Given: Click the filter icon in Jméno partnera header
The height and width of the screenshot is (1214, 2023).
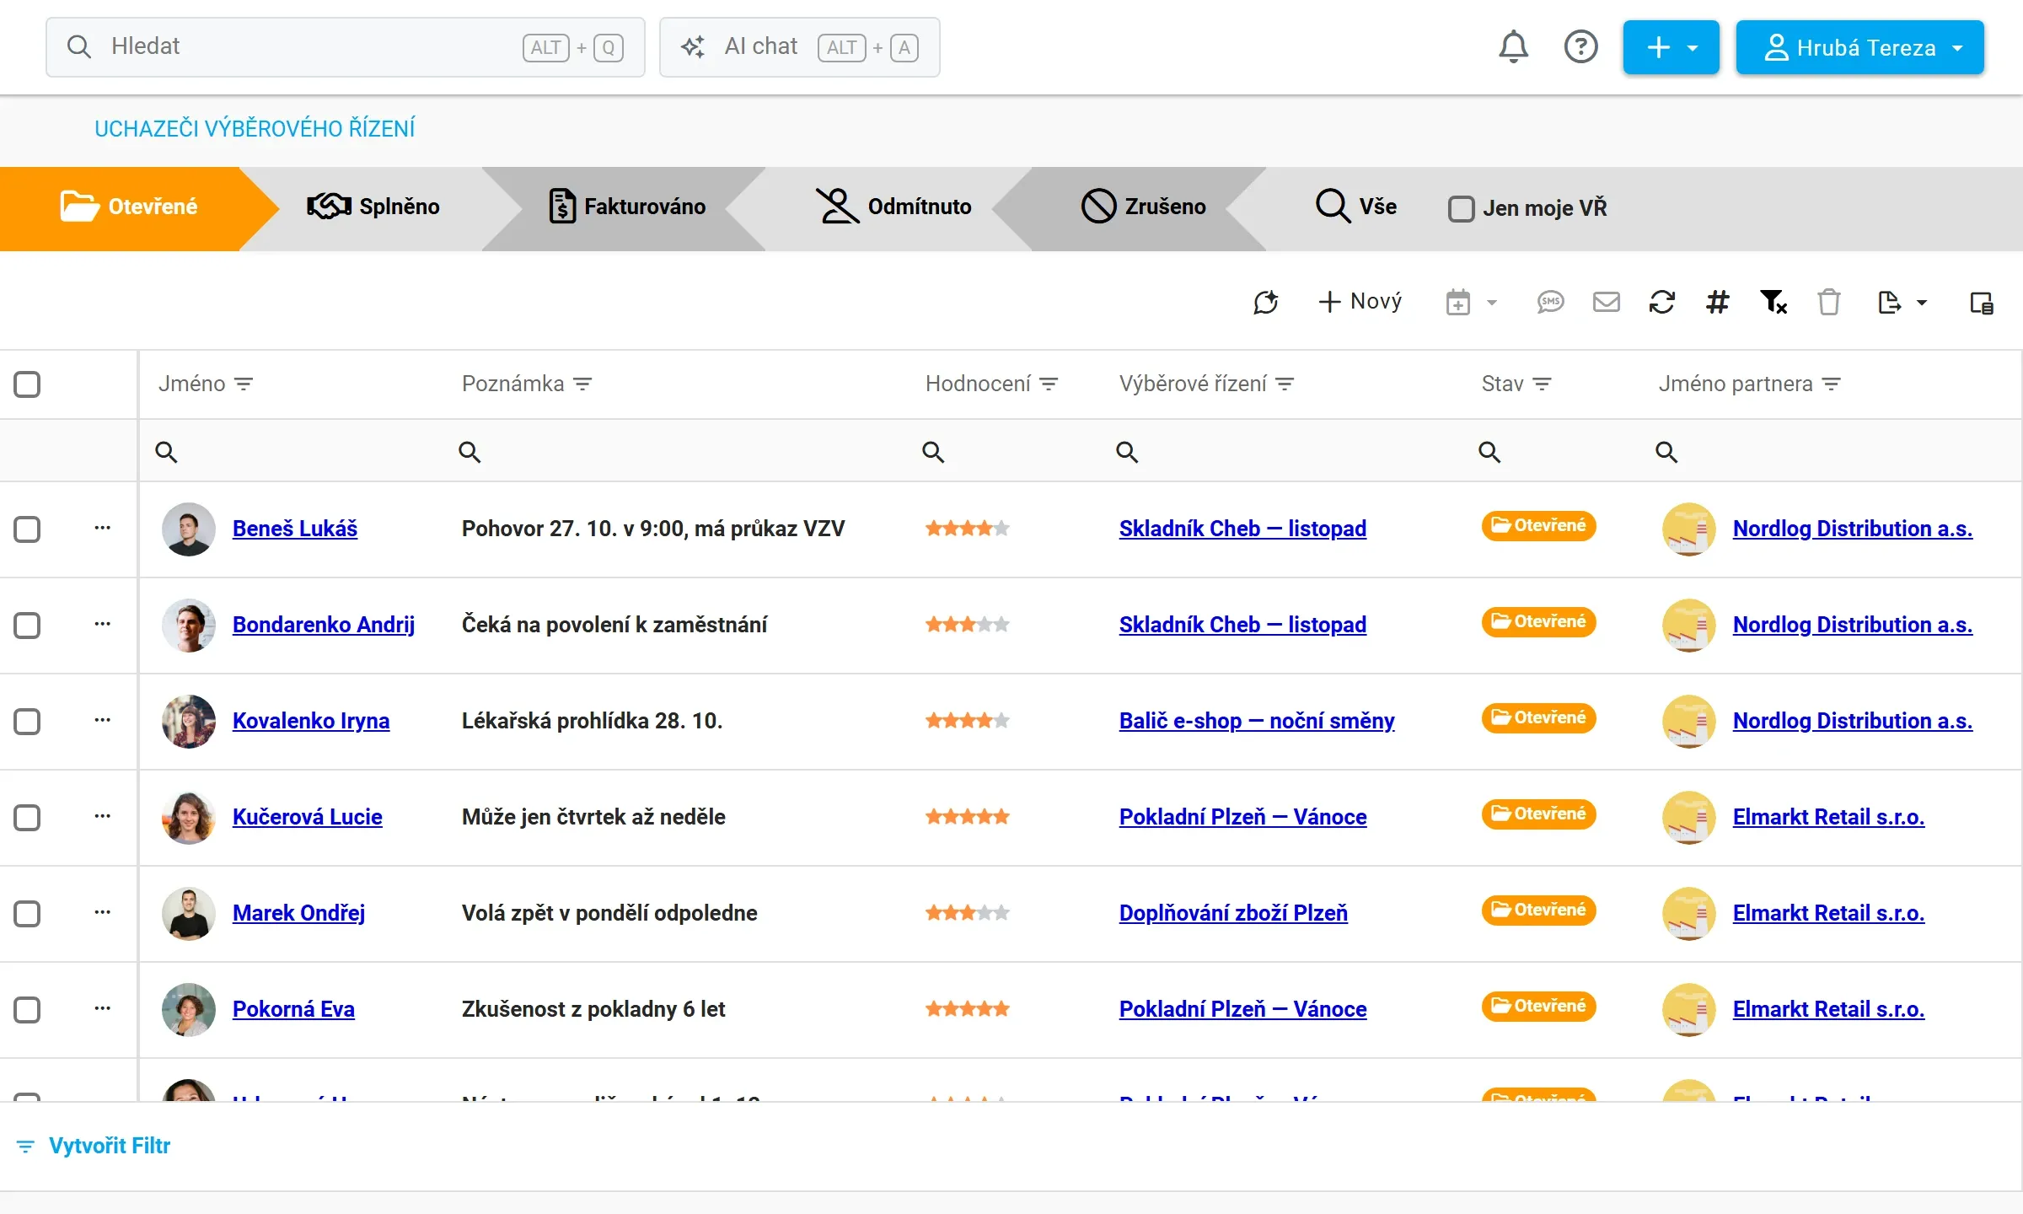Looking at the screenshot, I should point(1831,384).
